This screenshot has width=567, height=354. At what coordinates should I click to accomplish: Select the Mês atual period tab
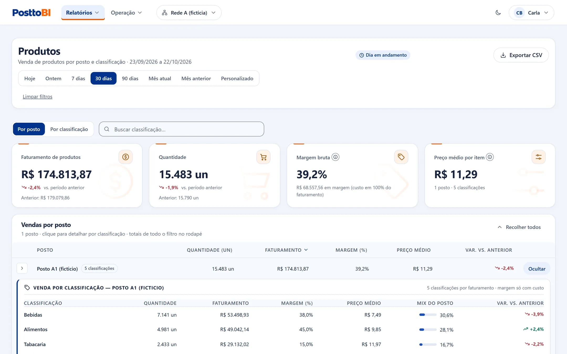point(160,78)
